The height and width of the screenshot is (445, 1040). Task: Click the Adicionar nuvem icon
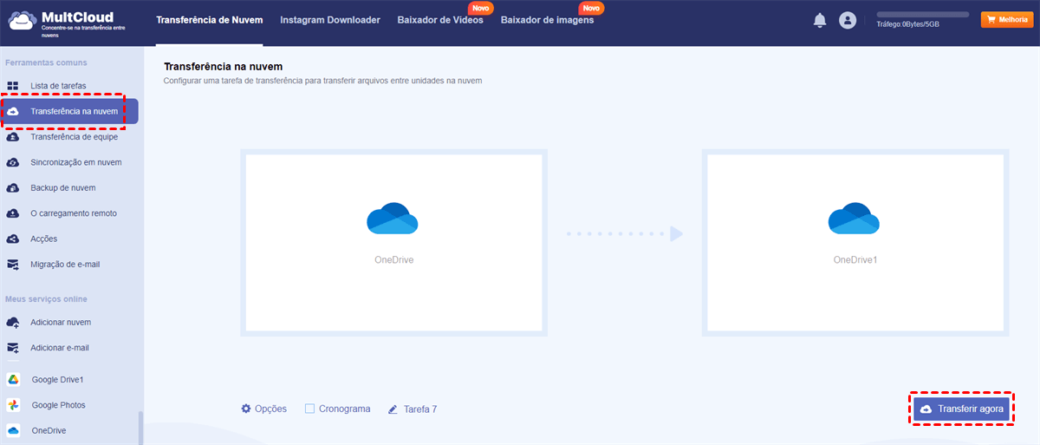[12, 322]
